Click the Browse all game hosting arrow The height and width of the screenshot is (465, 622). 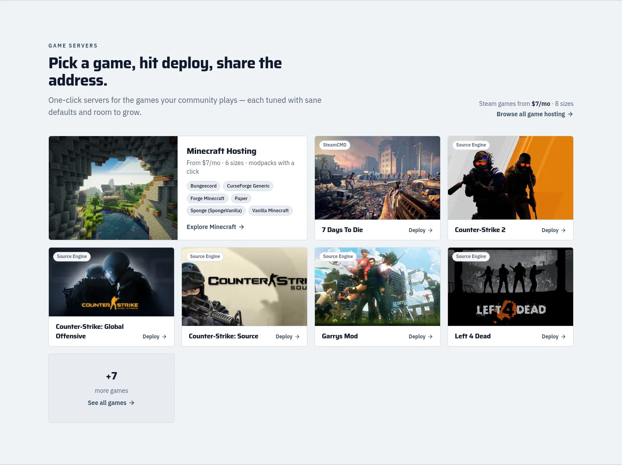click(x=570, y=114)
